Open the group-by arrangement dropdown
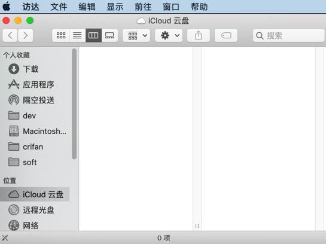The height and width of the screenshot is (244, 326). [136, 35]
